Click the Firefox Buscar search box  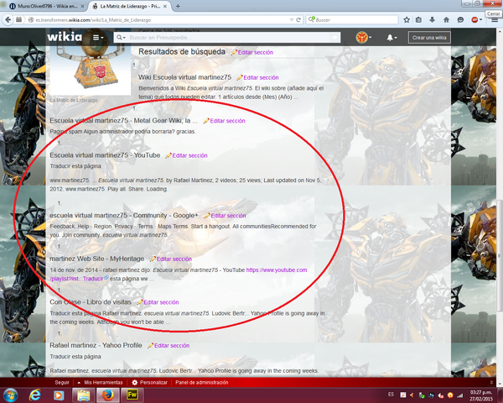[352, 19]
